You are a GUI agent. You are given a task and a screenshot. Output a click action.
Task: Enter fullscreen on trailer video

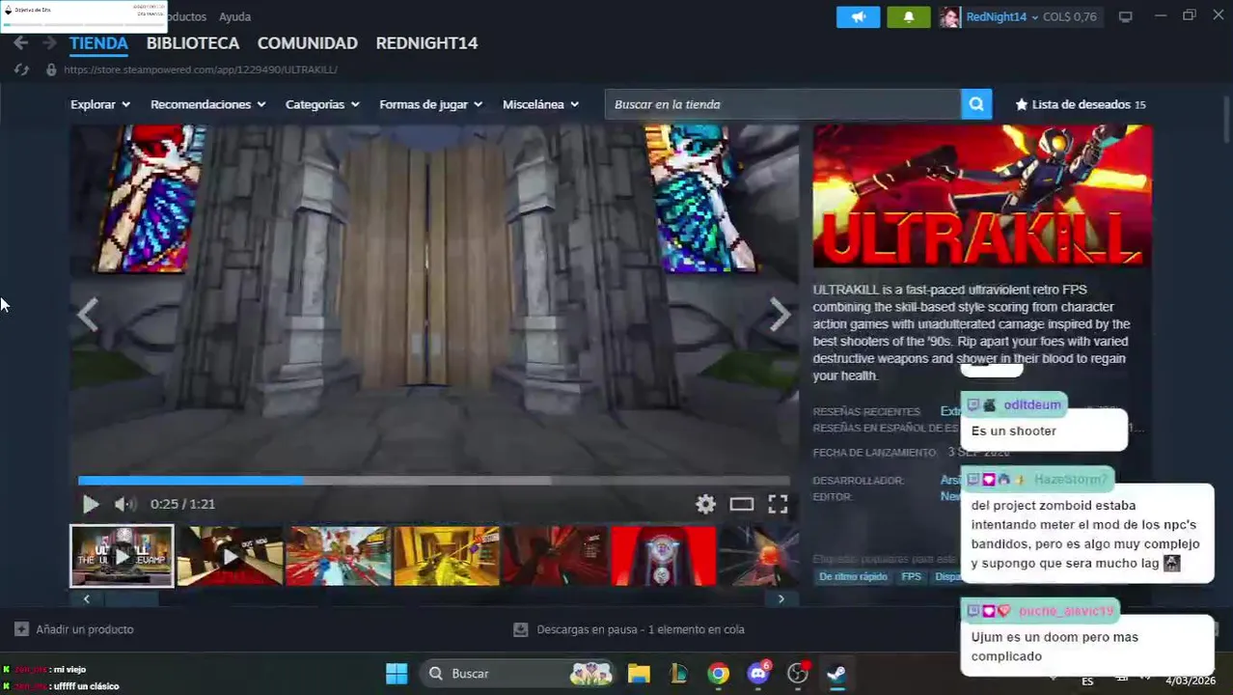coord(778,504)
